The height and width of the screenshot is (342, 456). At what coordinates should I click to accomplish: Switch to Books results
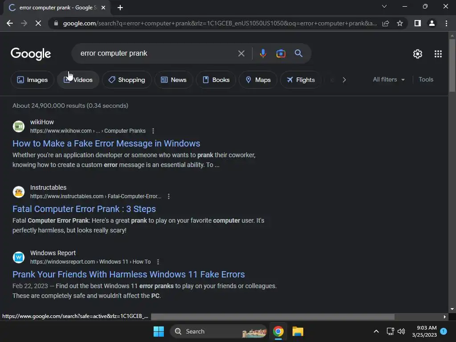(216, 80)
